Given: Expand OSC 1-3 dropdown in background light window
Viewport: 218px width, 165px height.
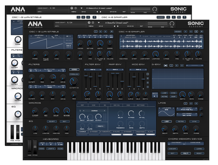Looking at the screenshot, I should (x=94, y=17).
